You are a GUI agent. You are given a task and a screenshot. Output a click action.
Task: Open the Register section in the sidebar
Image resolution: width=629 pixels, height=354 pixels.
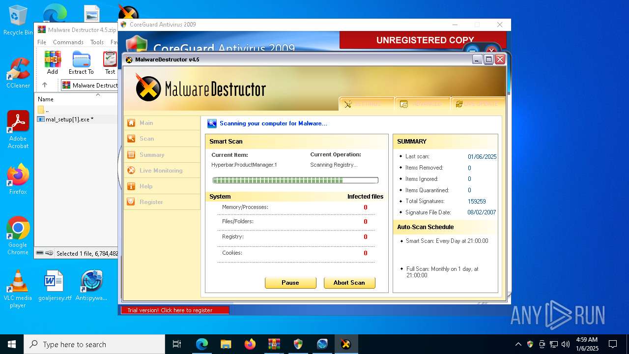tap(162, 202)
